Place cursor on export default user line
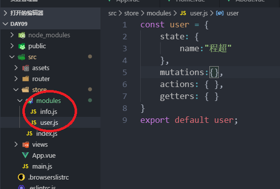Image resolution: width=280 pixels, height=189 pixels. (x=189, y=120)
